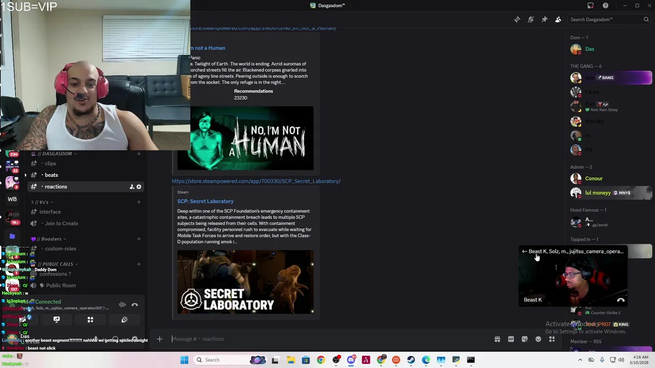Viewport: 655px width, 368px height.
Task: Open member Conour in Admin list
Action: 610,178
